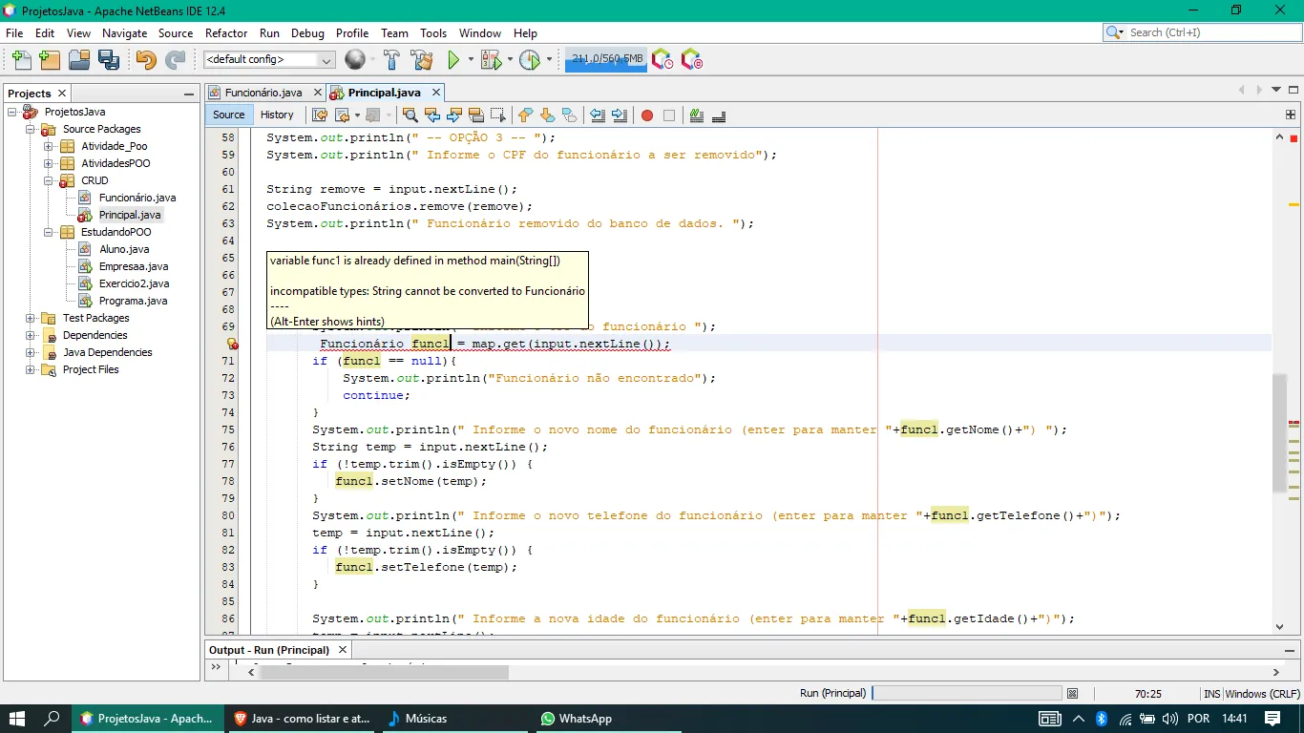
Task: Open the default config dropdown
Action: click(269, 59)
